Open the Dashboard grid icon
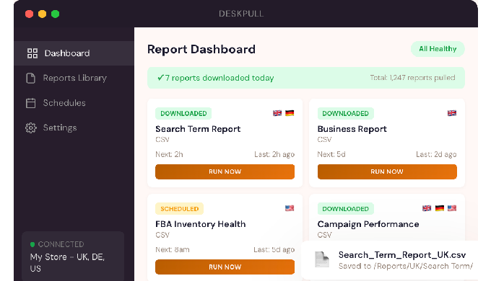Image resolution: width=491 pixels, height=281 pixels. coord(32,53)
